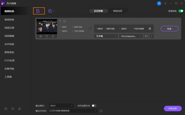Click the video preview thumbnail
Screen dimensions: 185x115
(47, 27)
